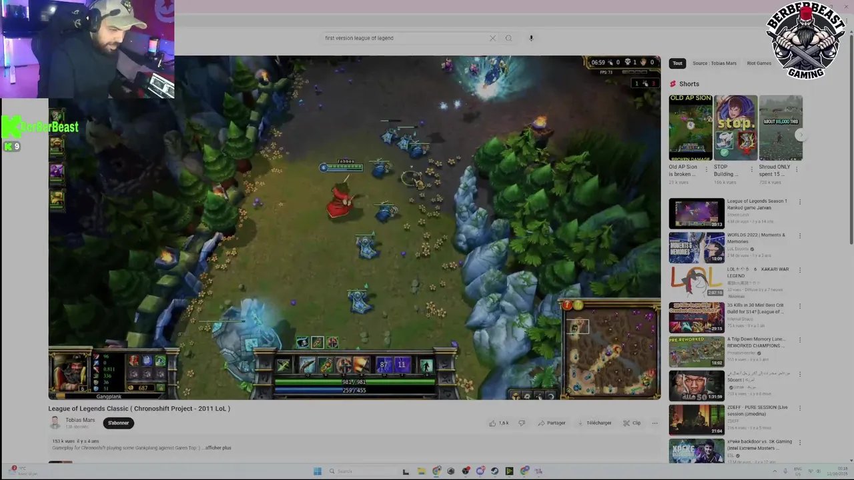Open the '50cent' video thumbnail

coord(697,385)
